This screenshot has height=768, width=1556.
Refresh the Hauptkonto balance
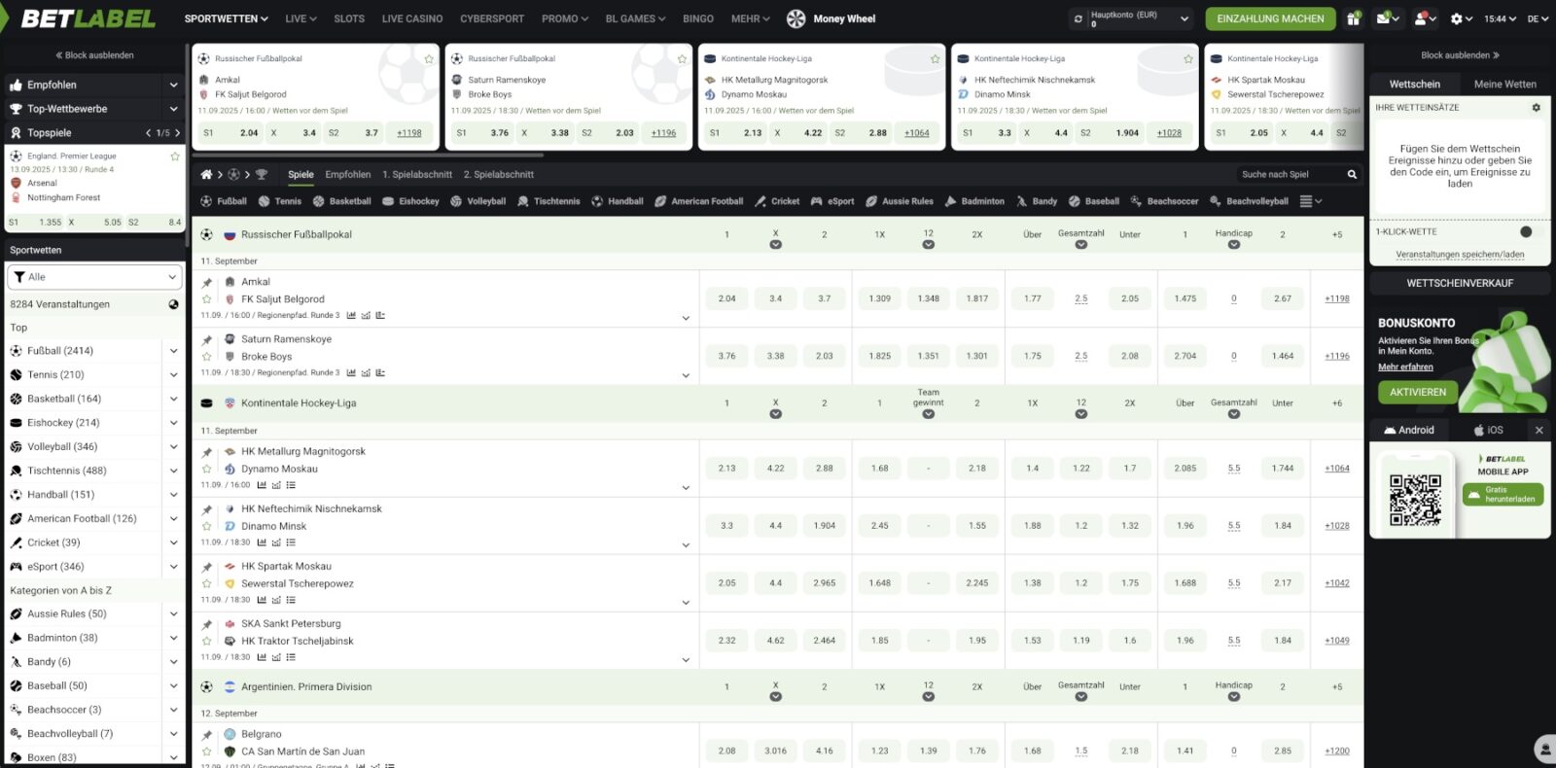click(x=1078, y=18)
